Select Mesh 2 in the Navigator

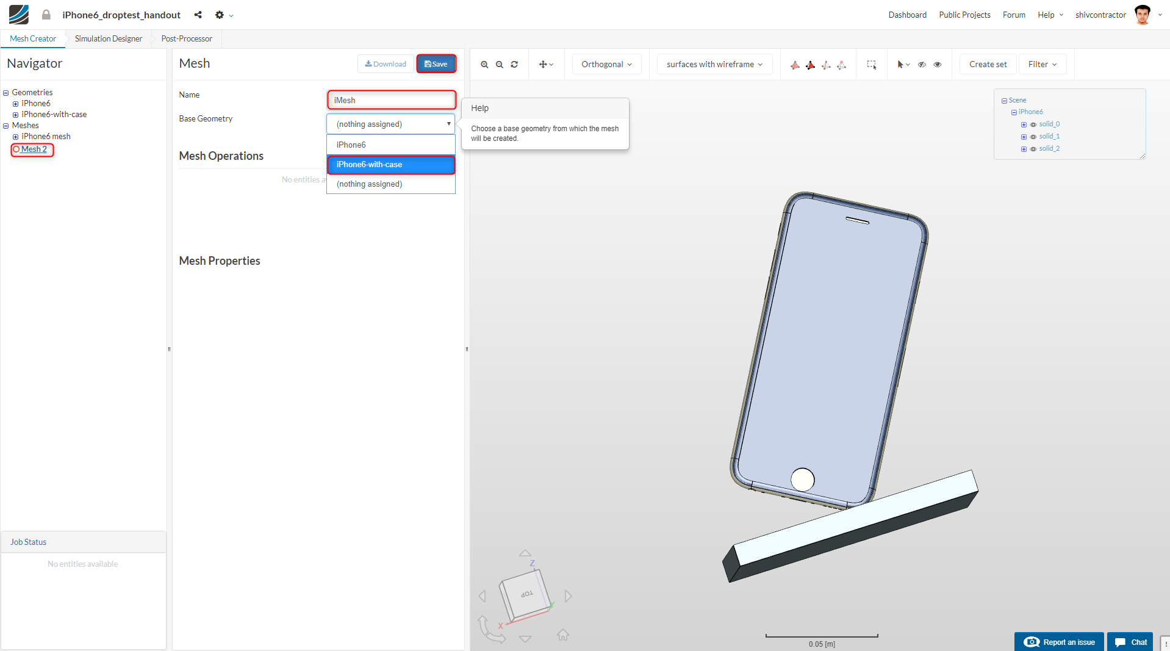coord(34,149)
